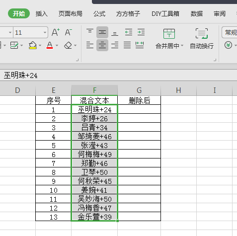Select column D header
Image resolution: width=237 pixels, height=236 pixels.
(17, 90)
